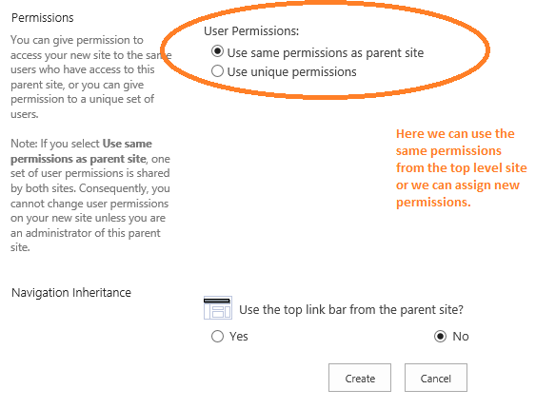536x409 pixels.
Task: Click the Yes label text
Action: [x=239, y=337]
